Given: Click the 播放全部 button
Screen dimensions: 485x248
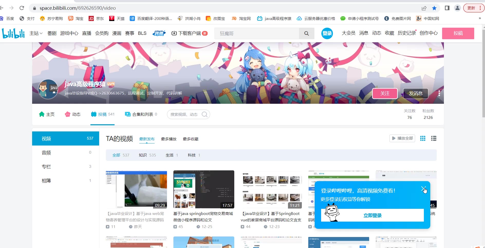Looking at the screenshot, I should [x=402, y=138].
